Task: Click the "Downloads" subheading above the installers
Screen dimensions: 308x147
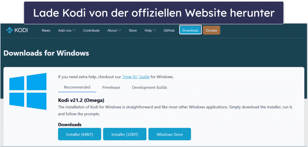Action: pyautogui.click(x=70, y=125)
